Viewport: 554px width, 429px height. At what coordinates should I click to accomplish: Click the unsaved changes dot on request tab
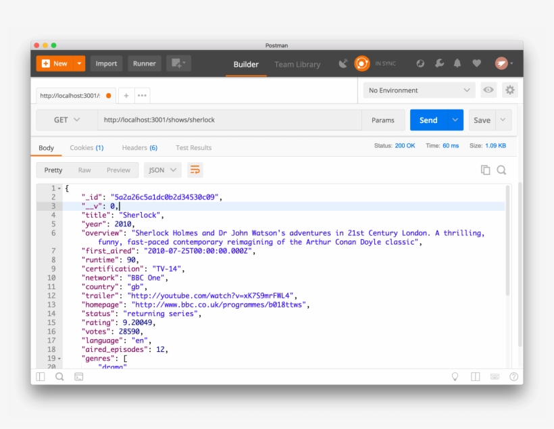[109, 96]
